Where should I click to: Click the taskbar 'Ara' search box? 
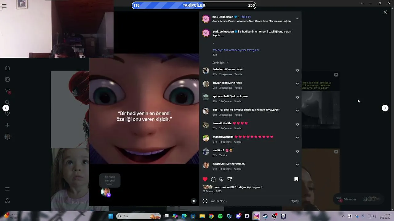point(139,216)
